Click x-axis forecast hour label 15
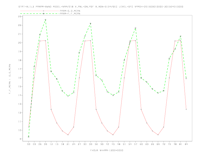This screenshot has width=203, height=157. 57,144
